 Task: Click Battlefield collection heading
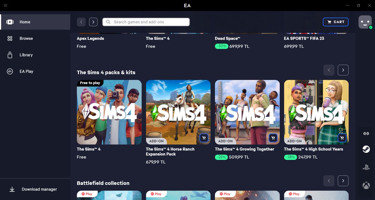103,183
